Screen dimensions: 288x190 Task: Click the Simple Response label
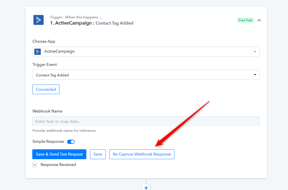coord(48,142)
